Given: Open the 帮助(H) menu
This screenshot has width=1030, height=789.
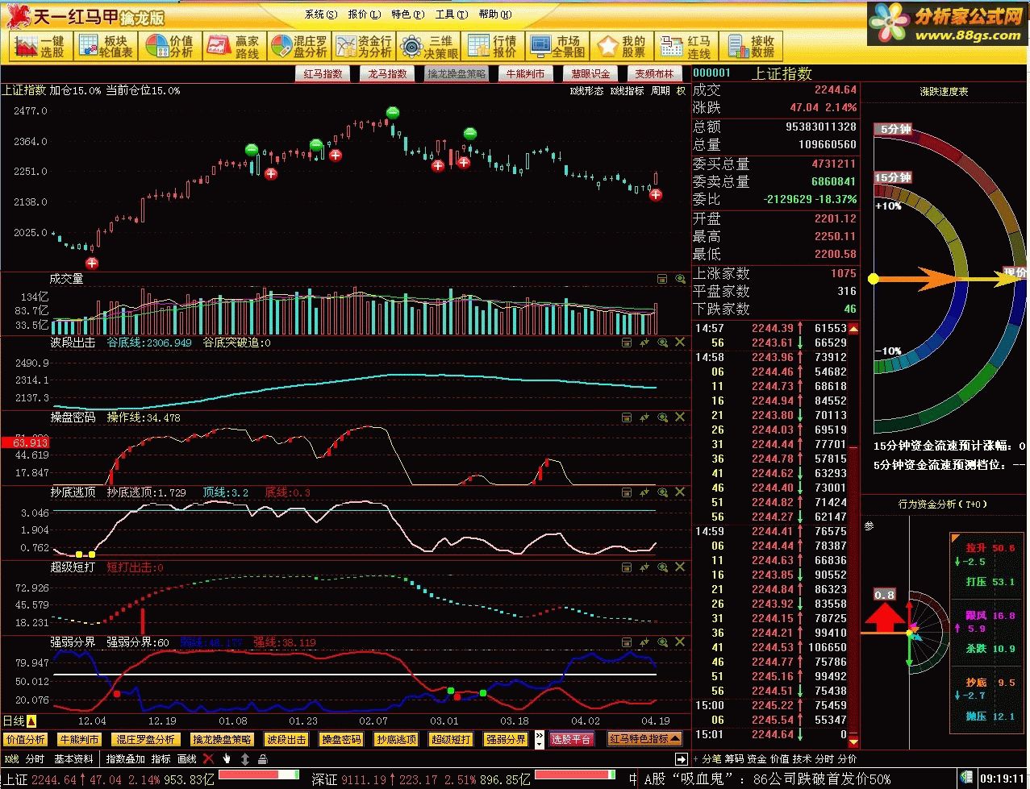Looking at the screenshot, I should click(494, 15).
